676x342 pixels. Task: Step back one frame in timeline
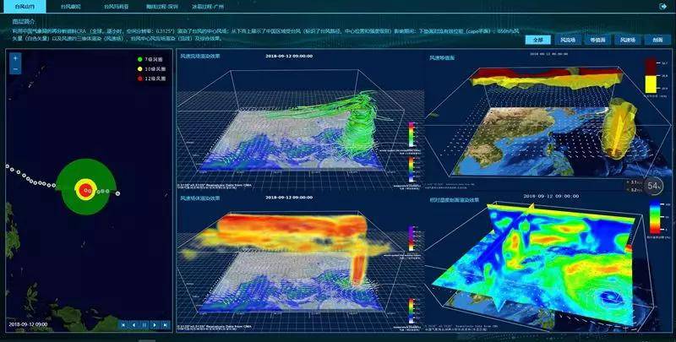point(134,324)
